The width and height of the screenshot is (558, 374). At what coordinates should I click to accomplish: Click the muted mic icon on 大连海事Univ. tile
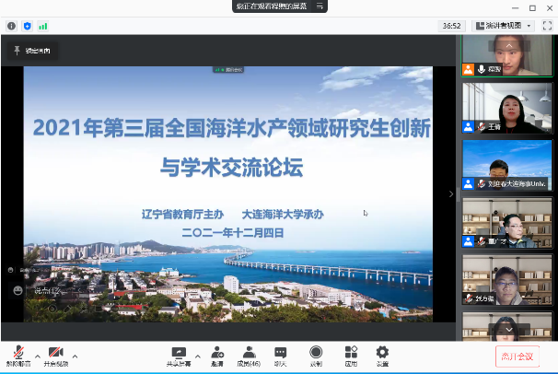coord(482,184)
